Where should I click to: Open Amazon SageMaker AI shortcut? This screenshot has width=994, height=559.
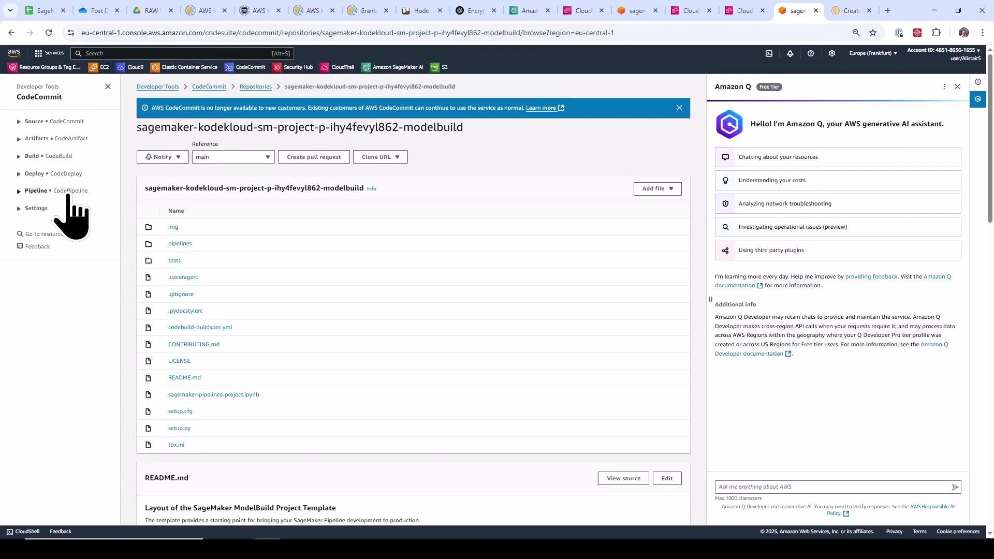pos(392,67)
